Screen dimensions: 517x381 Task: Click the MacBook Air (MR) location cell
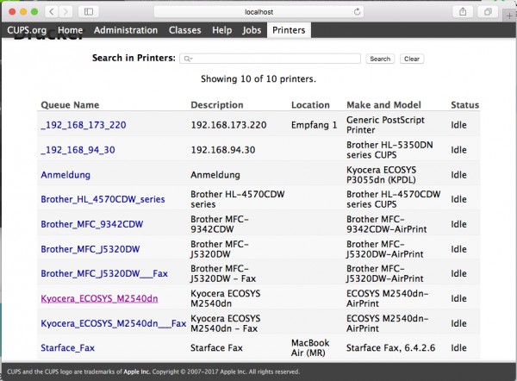point(310,347)
